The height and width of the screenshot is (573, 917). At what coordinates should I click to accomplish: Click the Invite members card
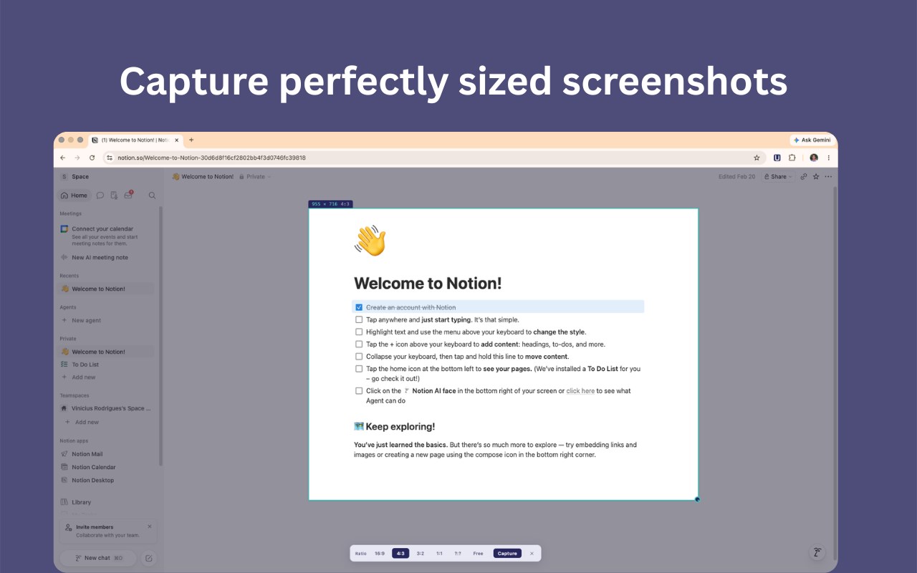(x=107, y=531)
